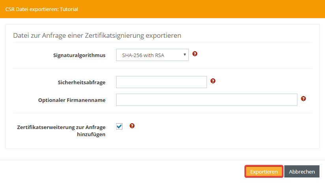Click the Optionaler Firmenname label
325x183 pixels.
[x=71, y=100]
